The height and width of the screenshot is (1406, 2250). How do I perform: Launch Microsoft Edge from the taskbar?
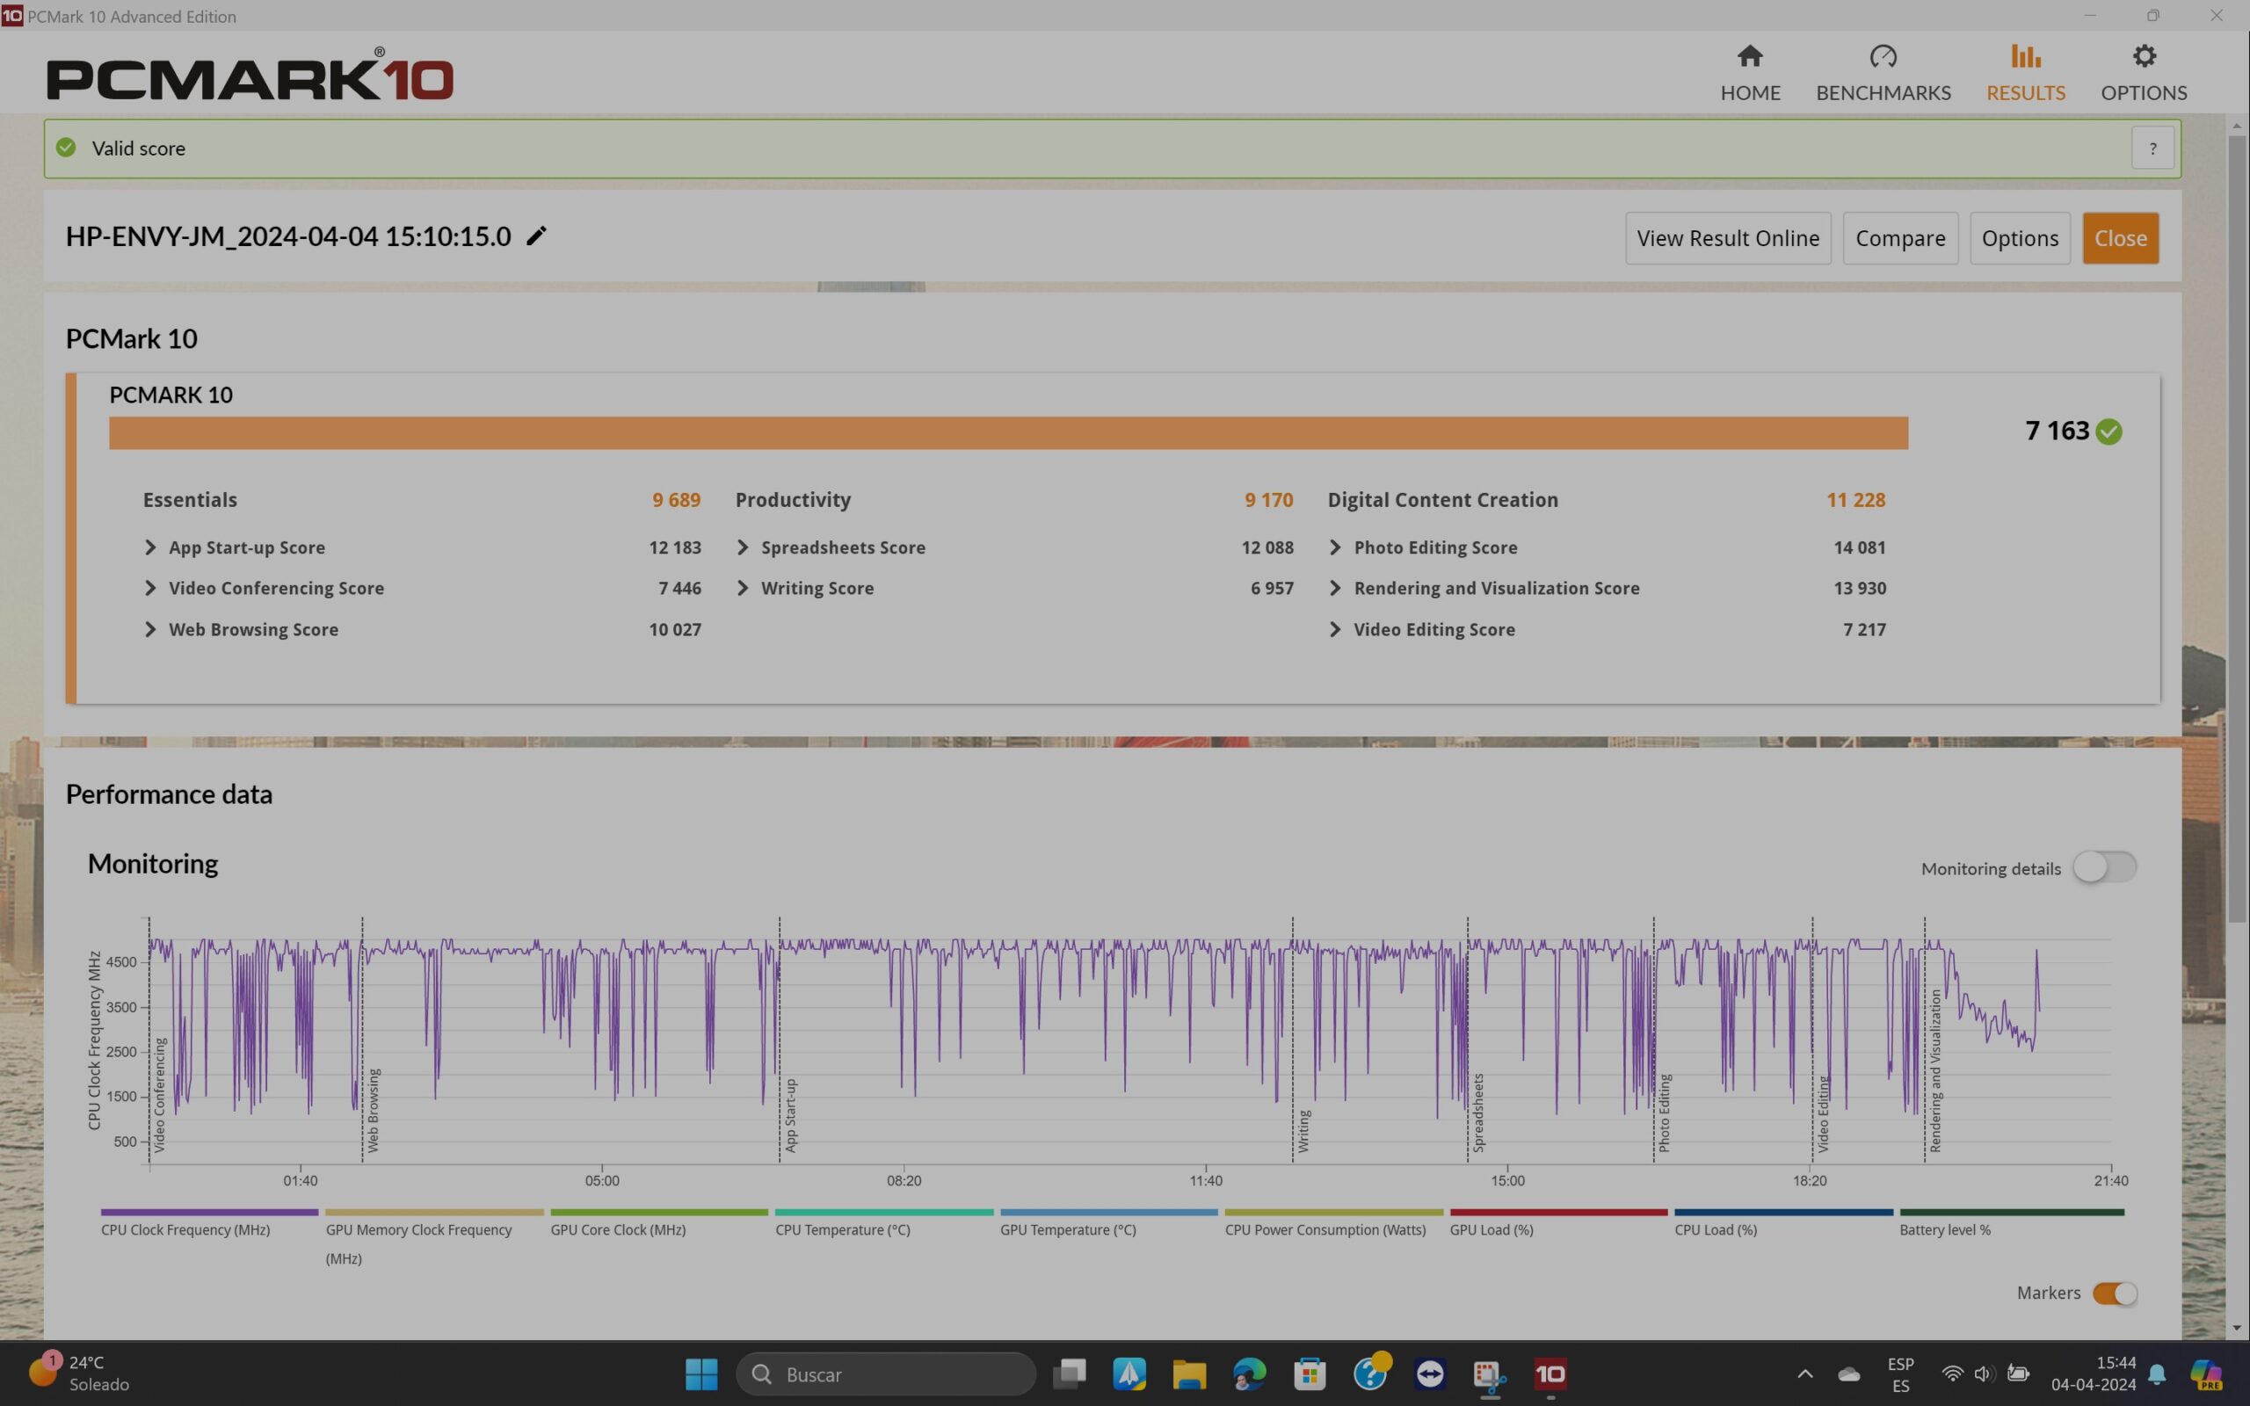1249,1374
